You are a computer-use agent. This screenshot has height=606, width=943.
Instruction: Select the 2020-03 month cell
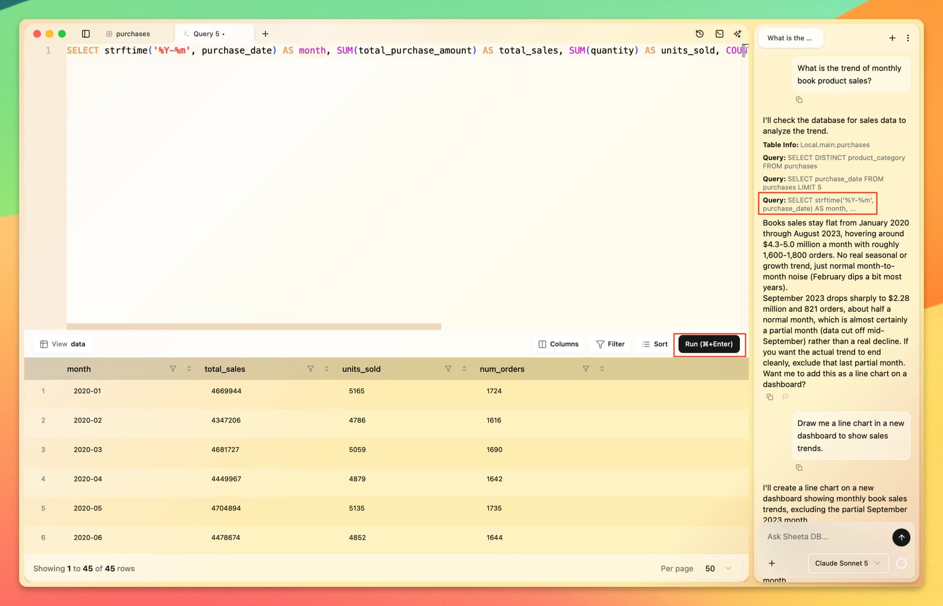click(x=87, y=449)
